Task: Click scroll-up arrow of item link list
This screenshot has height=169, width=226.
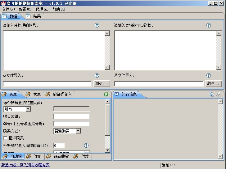Action: [219, 33]
